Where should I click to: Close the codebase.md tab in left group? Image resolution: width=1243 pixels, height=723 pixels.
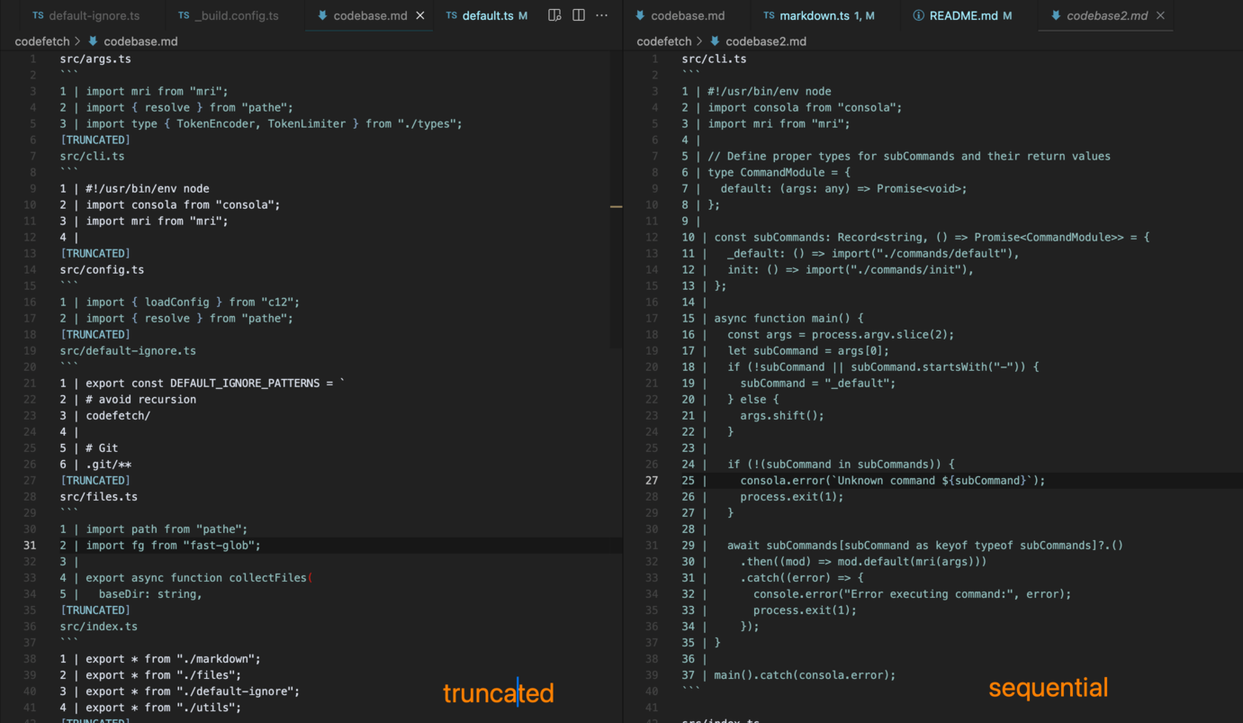coord(420,15)
